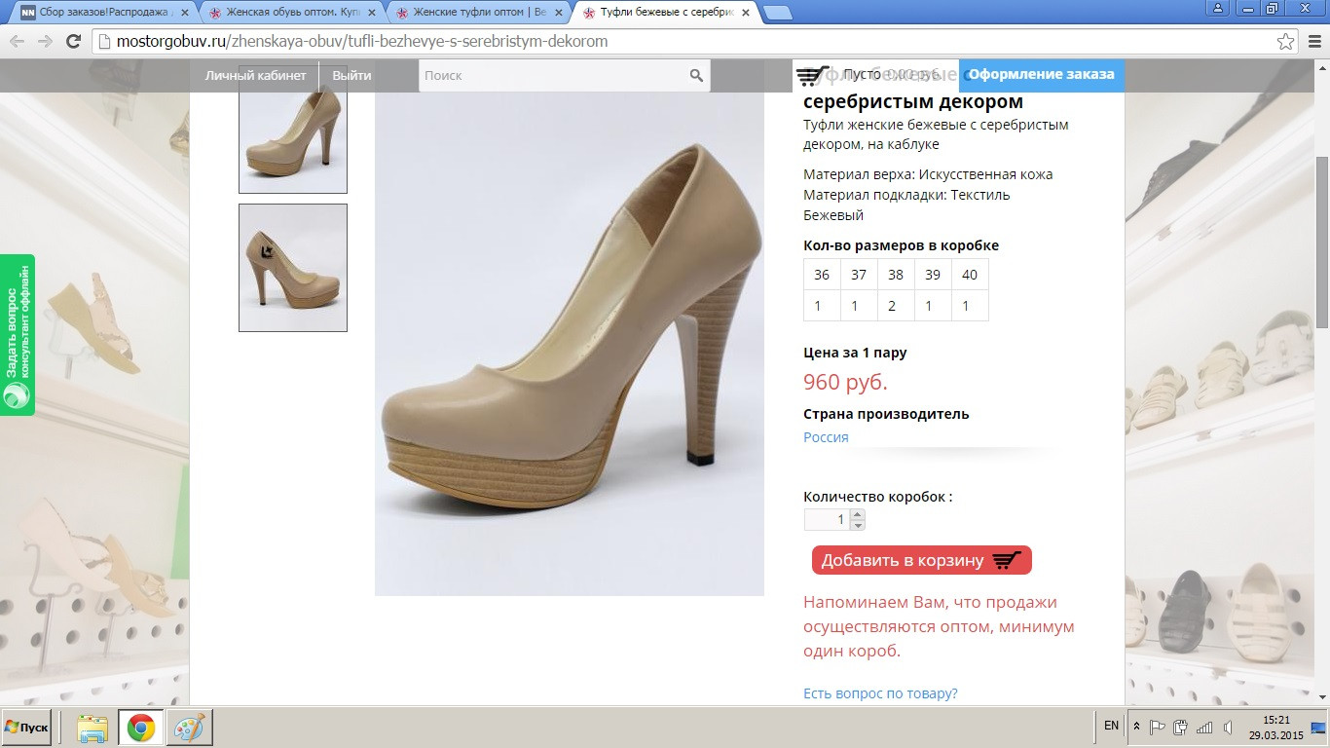Screen dimensions: 1330x748
Task: Show hidden tray icons arrow
Action: [x=1136, y=727]
